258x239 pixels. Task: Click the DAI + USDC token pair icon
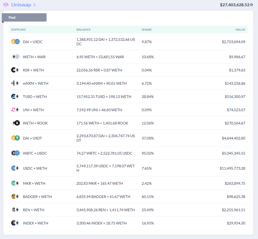[15, 42]
